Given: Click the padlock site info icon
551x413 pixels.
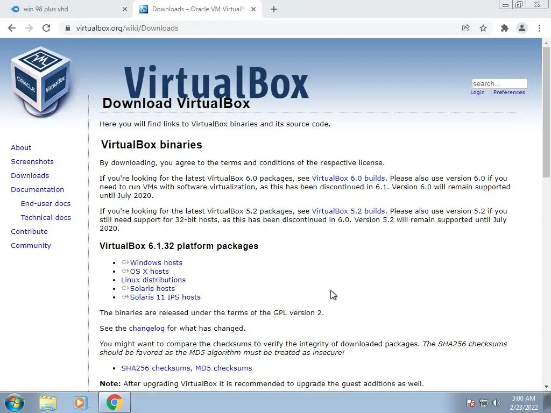Looking at the screenshot, I should pyautogui.click(x=68, y=28).
